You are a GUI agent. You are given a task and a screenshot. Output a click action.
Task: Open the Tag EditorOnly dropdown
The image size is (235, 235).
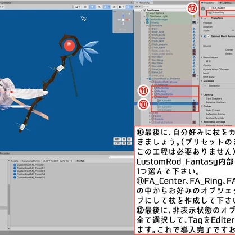(x=224, y=13)
